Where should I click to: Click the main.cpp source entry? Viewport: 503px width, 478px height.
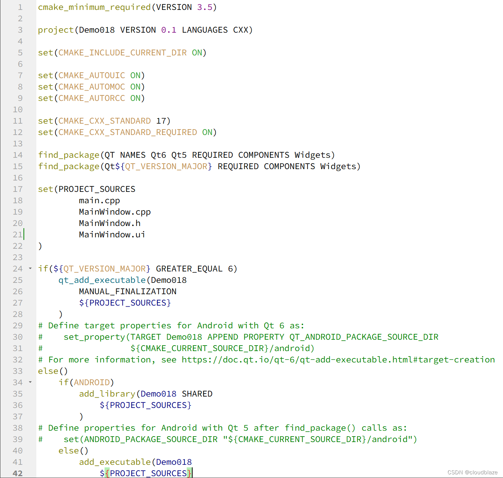[99, 201]
